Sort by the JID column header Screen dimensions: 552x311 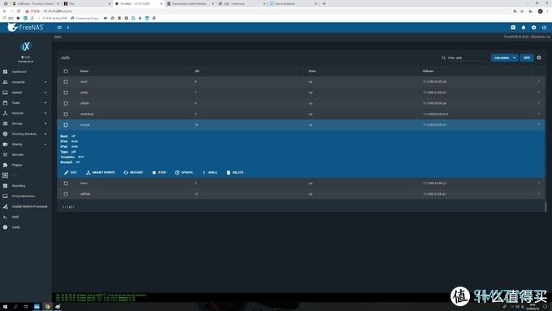click(x=196, y=71)
